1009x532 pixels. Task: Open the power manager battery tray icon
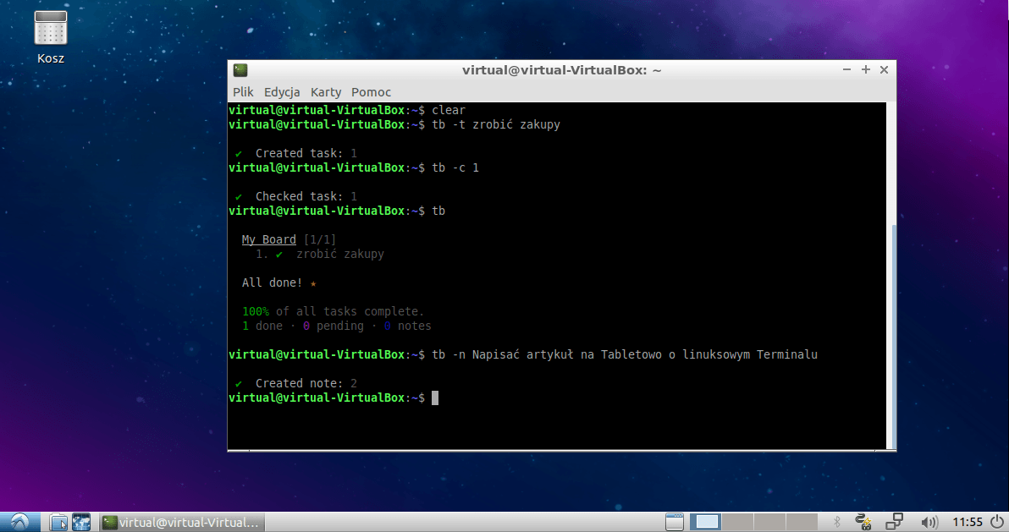(x=863, y=522)
